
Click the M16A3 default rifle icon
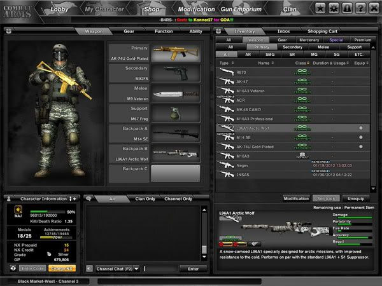tap(226, 156)
